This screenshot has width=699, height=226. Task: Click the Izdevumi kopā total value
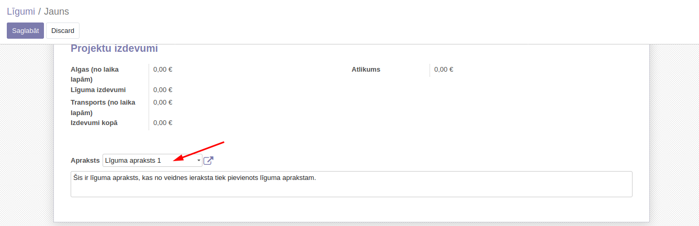click(x=163, y=123)
